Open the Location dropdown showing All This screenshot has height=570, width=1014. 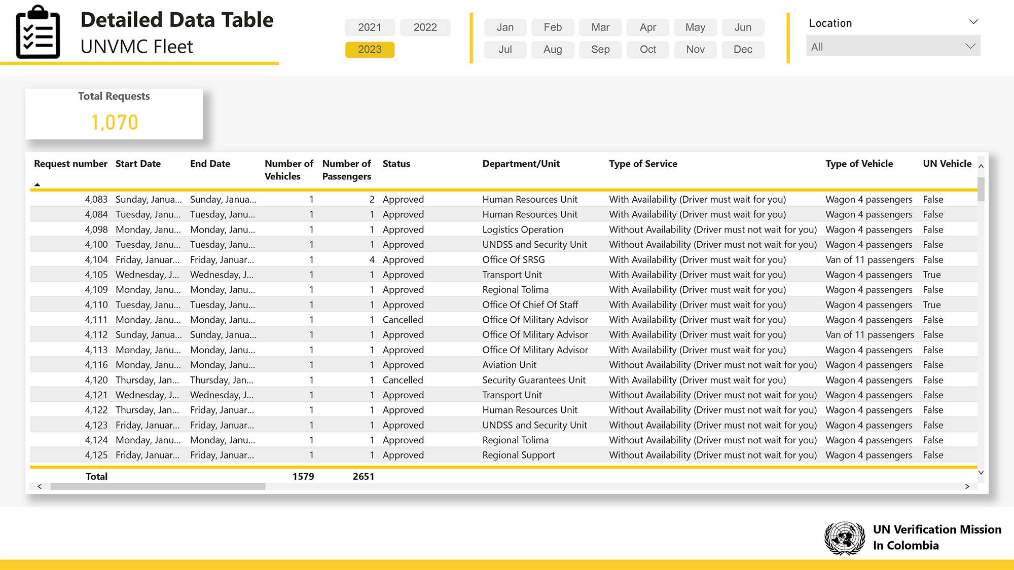893,47
